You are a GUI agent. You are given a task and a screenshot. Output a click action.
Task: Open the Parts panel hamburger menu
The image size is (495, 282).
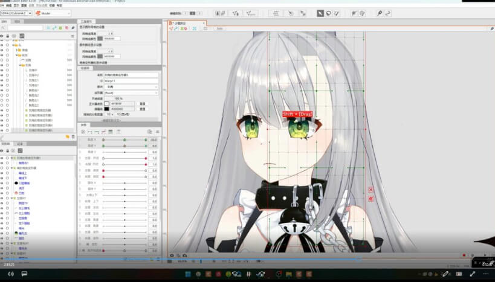point(73,36)
